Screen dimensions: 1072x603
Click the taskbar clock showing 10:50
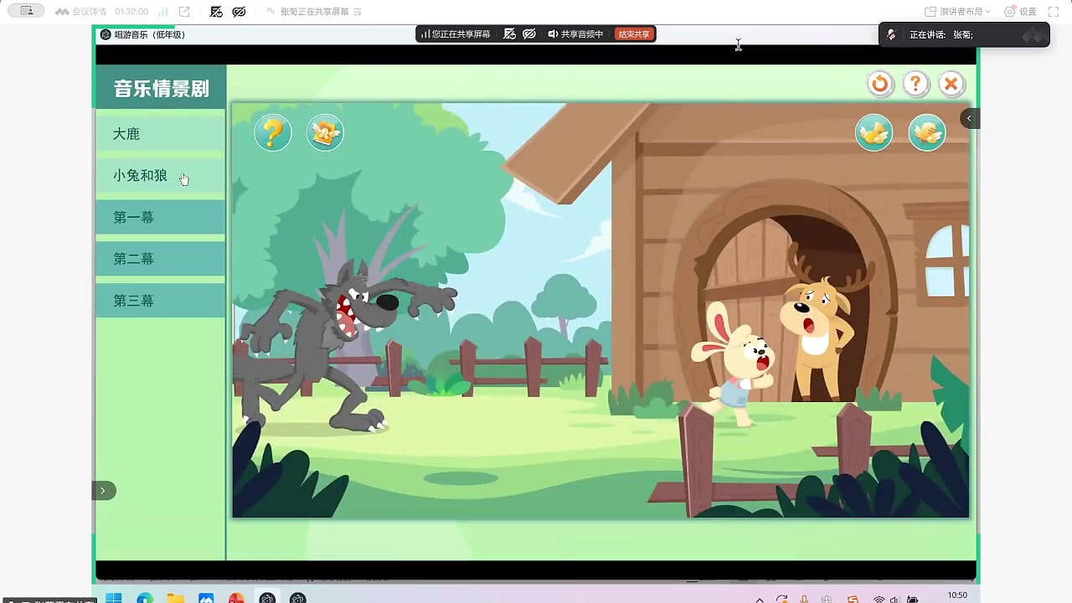957,595
